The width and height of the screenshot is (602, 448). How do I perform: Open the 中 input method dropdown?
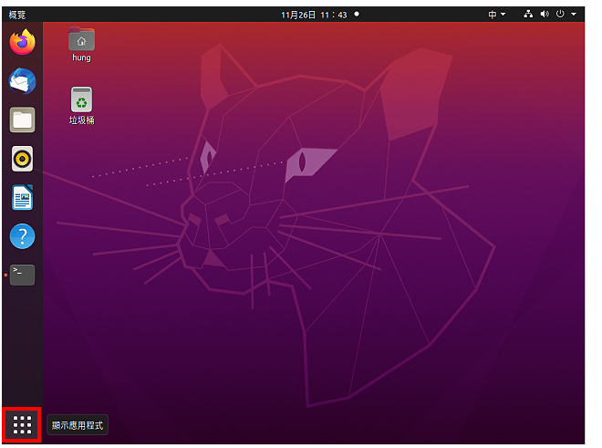coord(497,15)
